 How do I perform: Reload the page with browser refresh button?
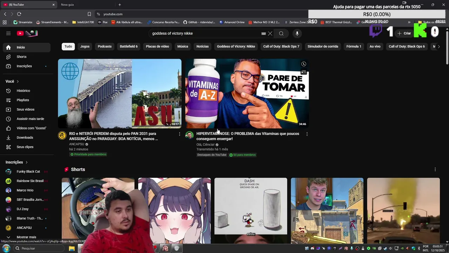point(19,14)
